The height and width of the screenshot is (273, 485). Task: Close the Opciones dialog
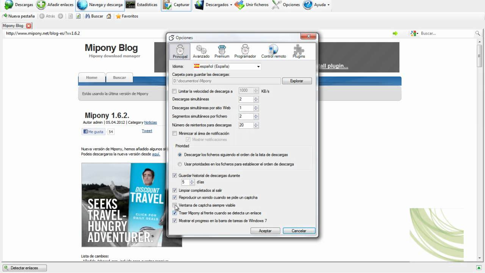coord(308,36)
